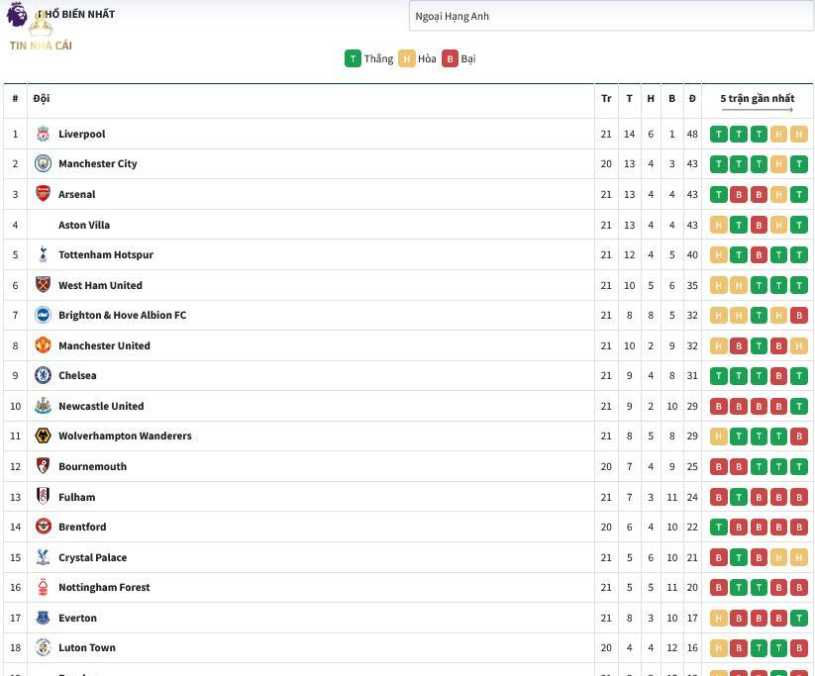The height and width of the screenshot is (676, 815).
Task: Click the Manchester United crest icon
Action: click(x=43, y=345)
